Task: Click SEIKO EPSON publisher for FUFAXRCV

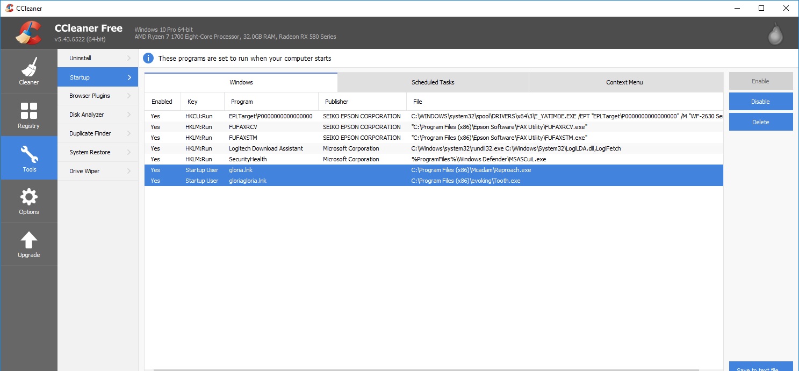Action: pos(362,127)
